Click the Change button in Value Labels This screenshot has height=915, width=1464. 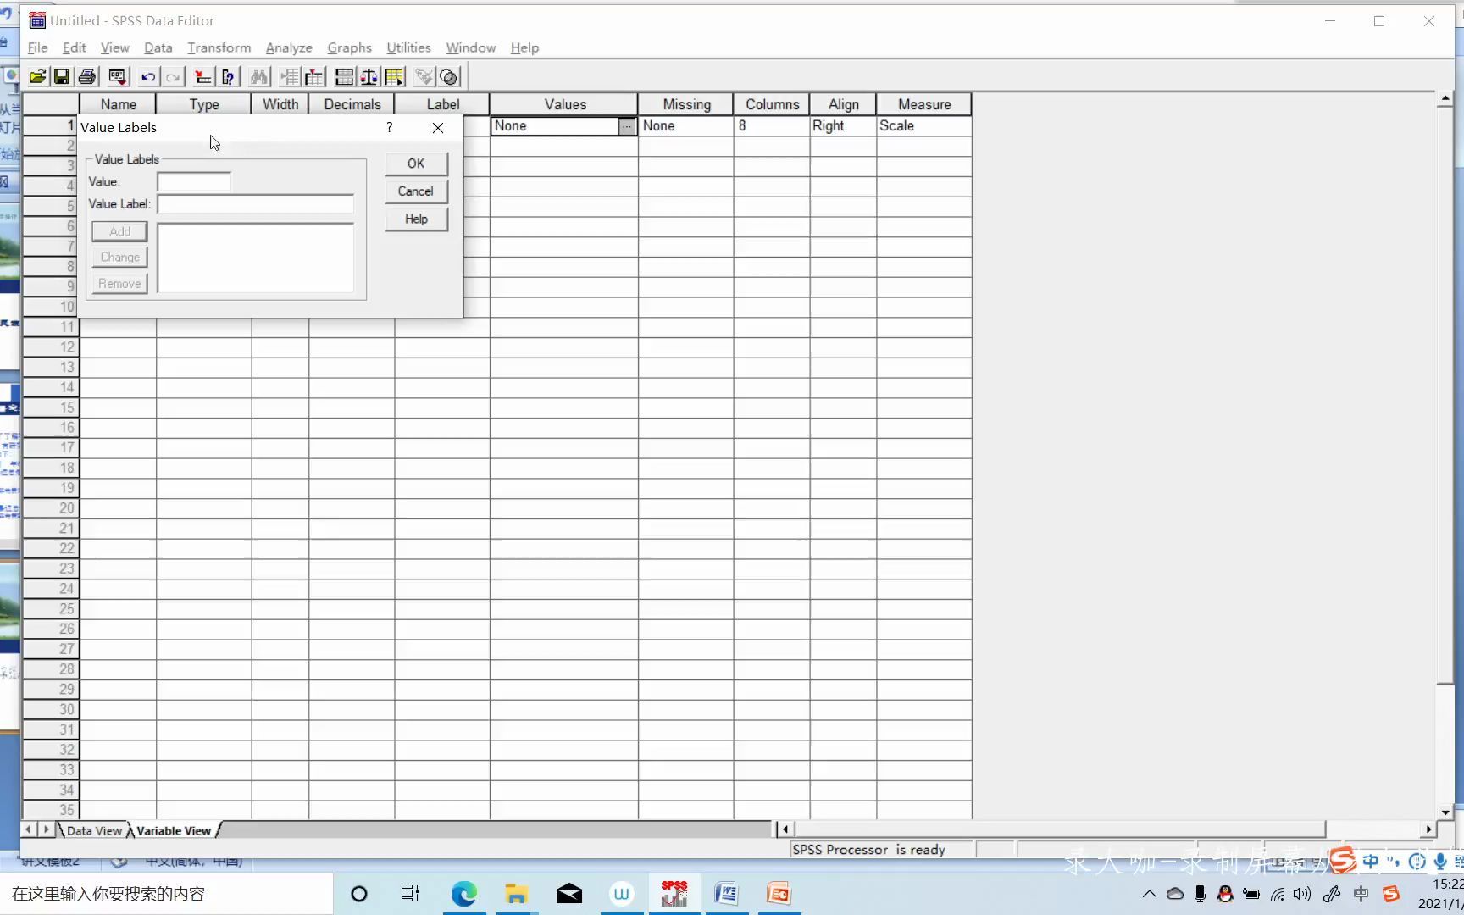(119, 257)
